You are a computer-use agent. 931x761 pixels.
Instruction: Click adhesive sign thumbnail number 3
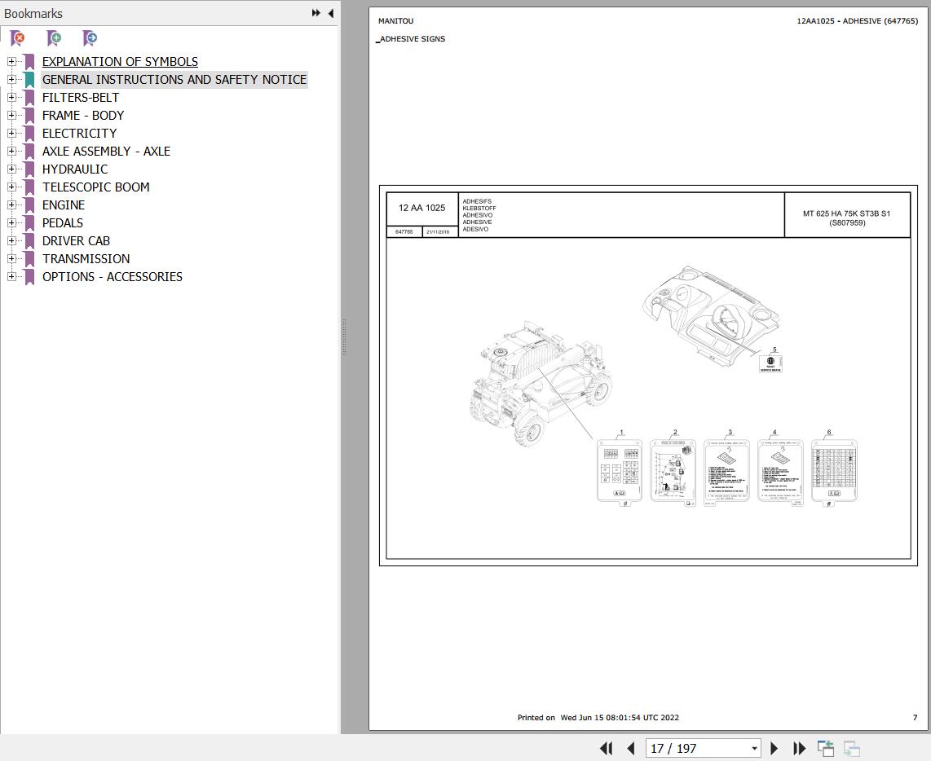[726, 472]
